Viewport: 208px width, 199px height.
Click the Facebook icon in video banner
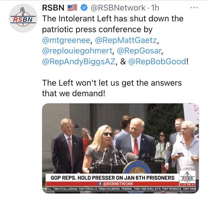coord(100,184)
